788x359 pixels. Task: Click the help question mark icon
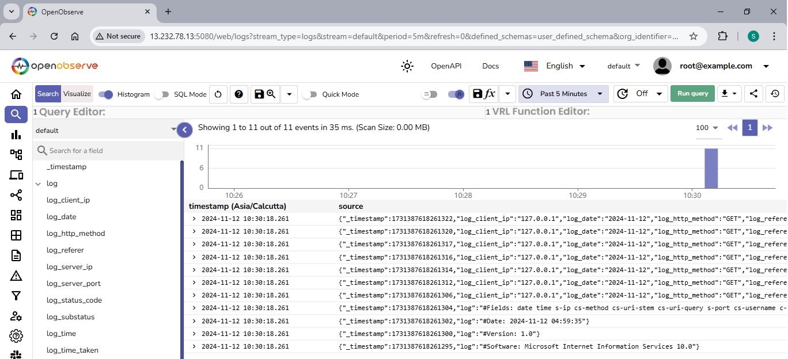pos(238,94)
